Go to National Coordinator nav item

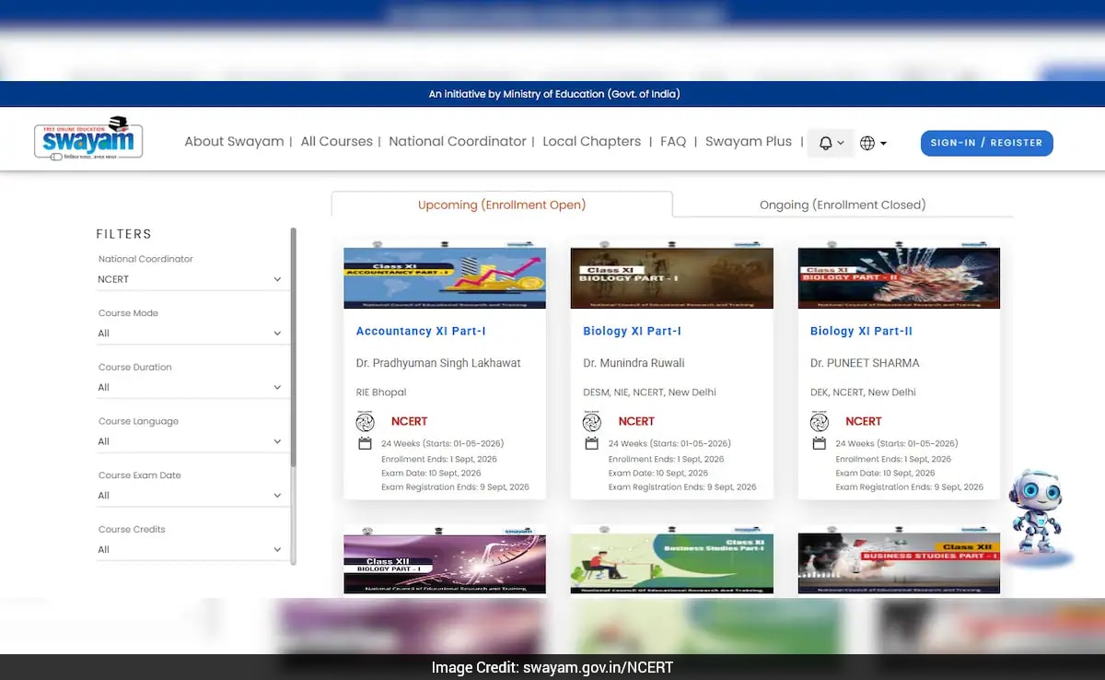(458, 142)
